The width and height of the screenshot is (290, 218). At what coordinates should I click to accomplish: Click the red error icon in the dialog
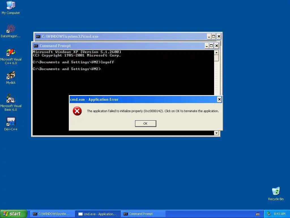77,111
